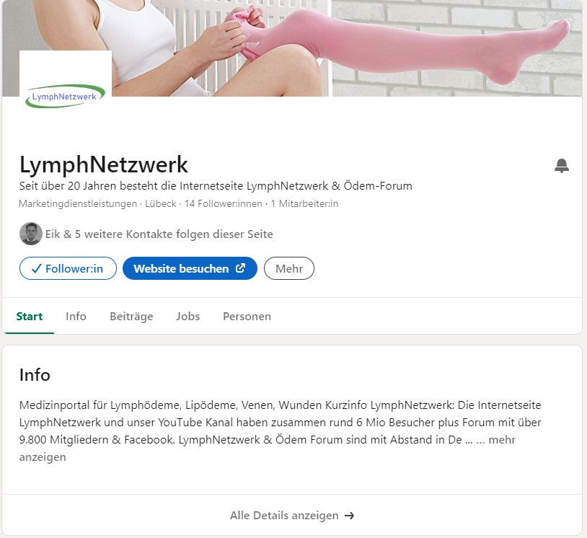587x538 pixels.
Task: Click the Website besuchen button
Action: [x=190, y=268]
